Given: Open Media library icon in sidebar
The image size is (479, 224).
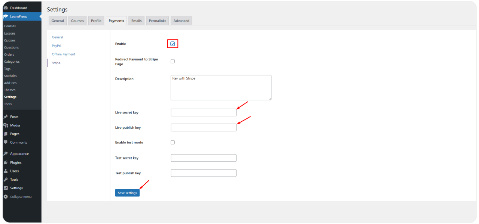Looking at the screenshot, I should point(6,125).
